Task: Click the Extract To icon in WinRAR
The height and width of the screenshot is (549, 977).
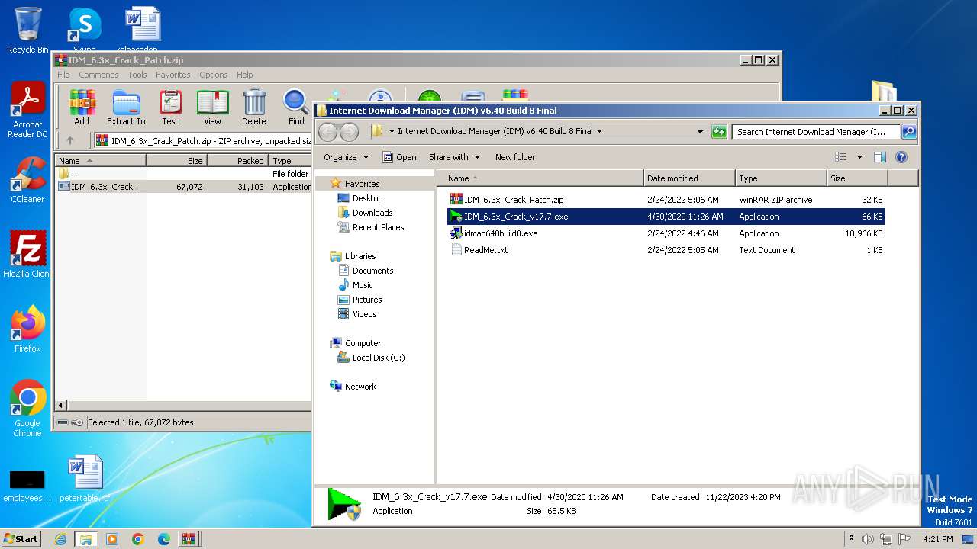Action: (x=126, y=108)
